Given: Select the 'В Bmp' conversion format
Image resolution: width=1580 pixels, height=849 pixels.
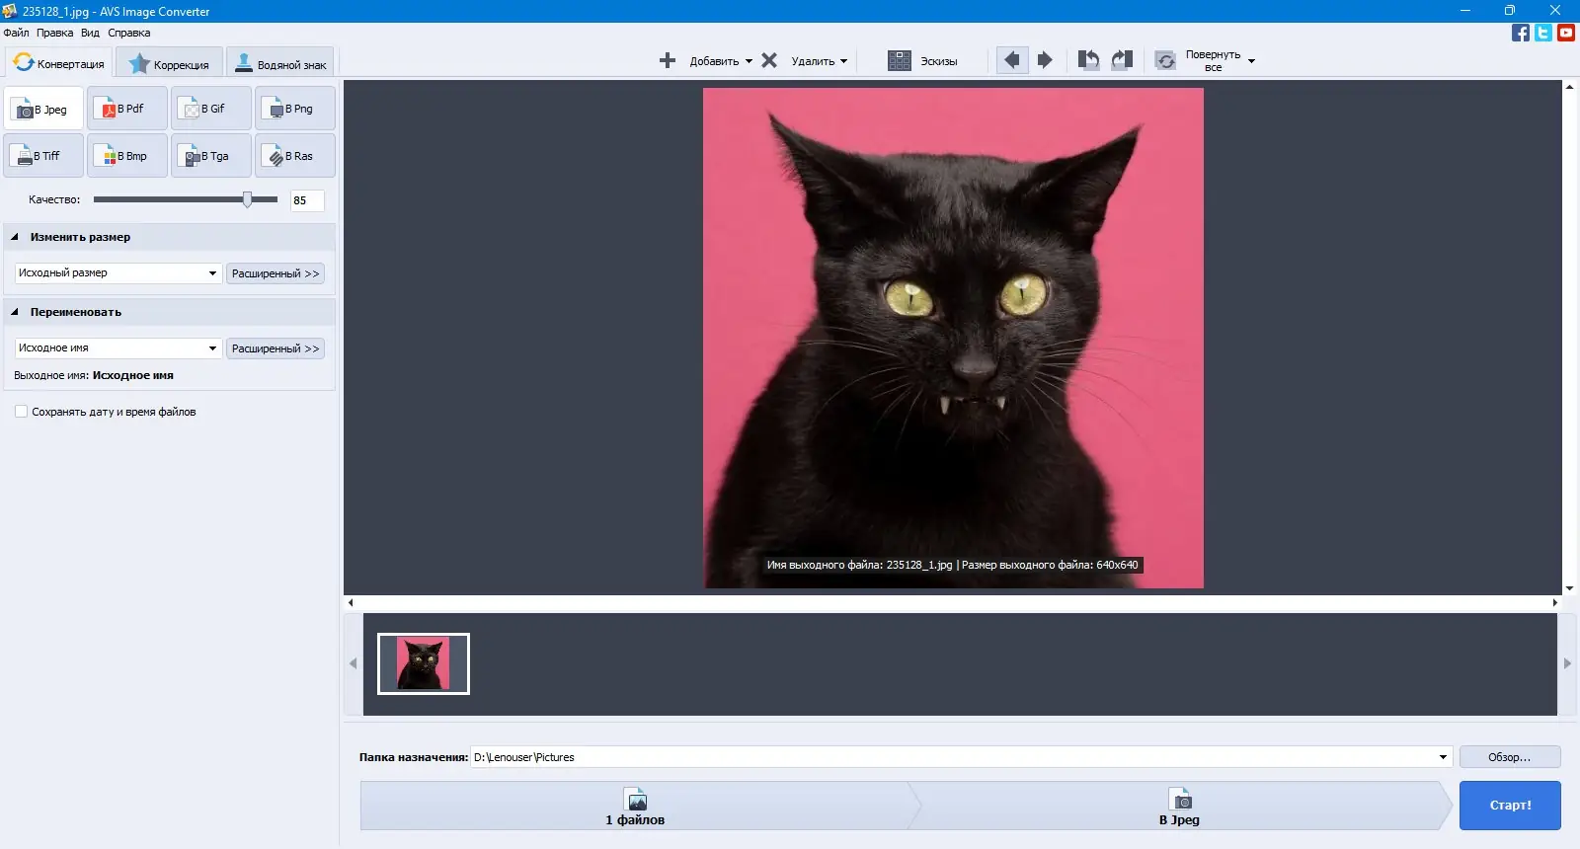Looking at the screenshot, I should (127, 156).
